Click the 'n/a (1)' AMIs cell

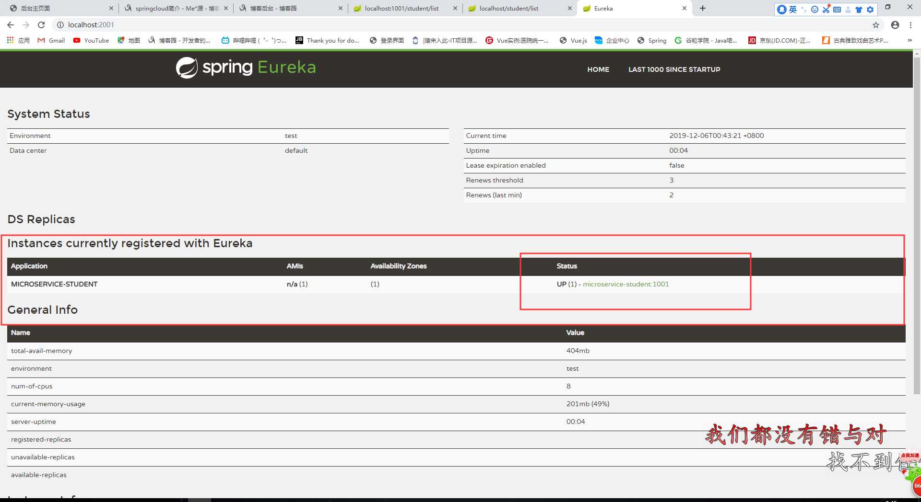[297, 284]
